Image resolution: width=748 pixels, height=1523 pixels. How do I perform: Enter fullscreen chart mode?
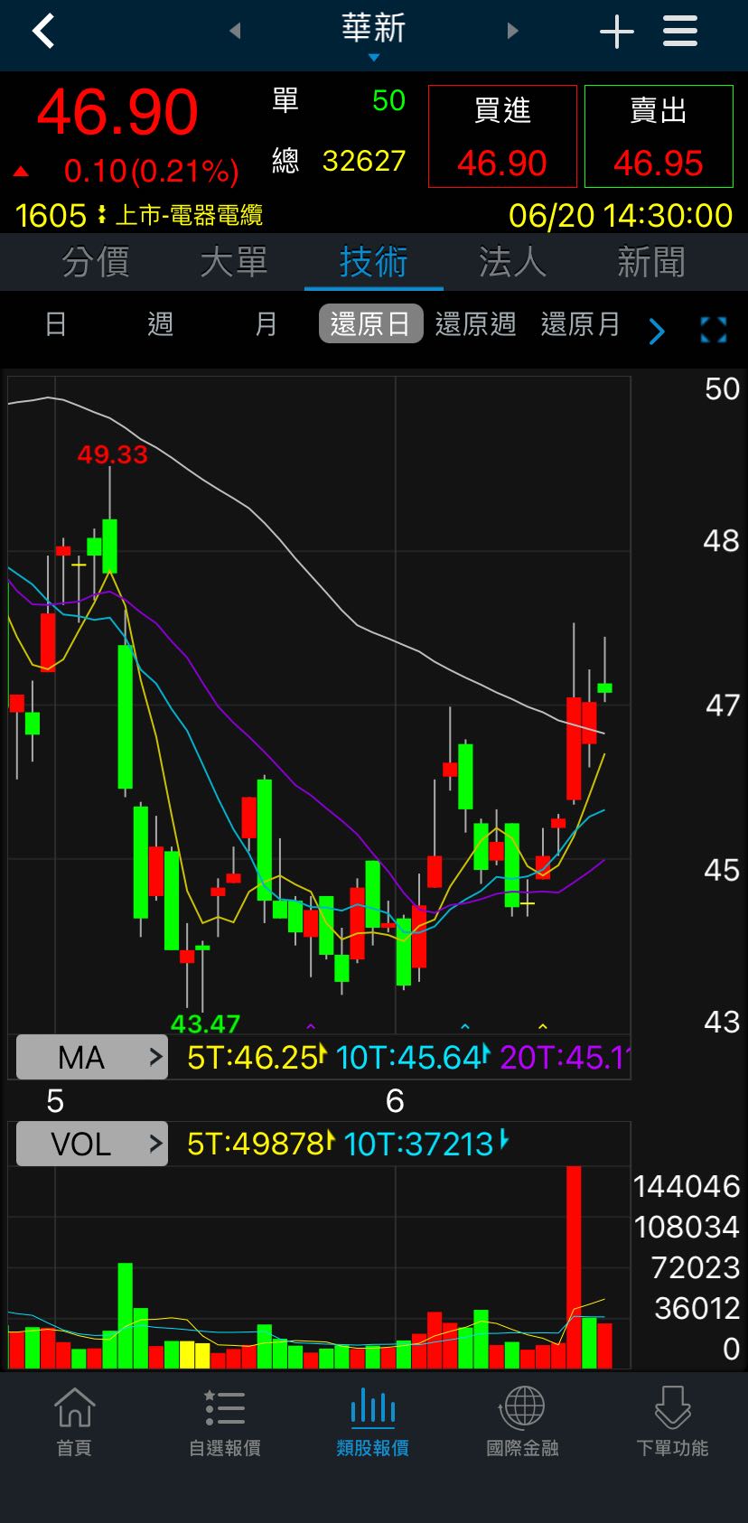pyautogui.click(x=713, y=330)
